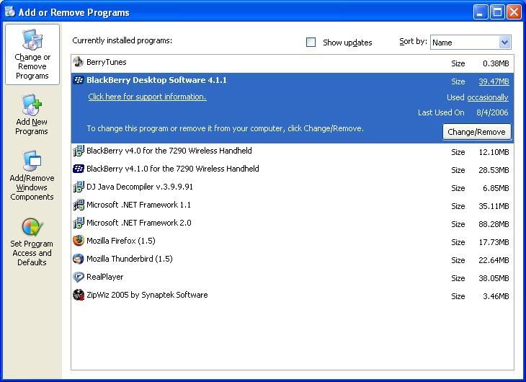Viewport: 526px width, 382px height.
Task: Open the Sort by dropdown arrow
Action: click(504, 43)
